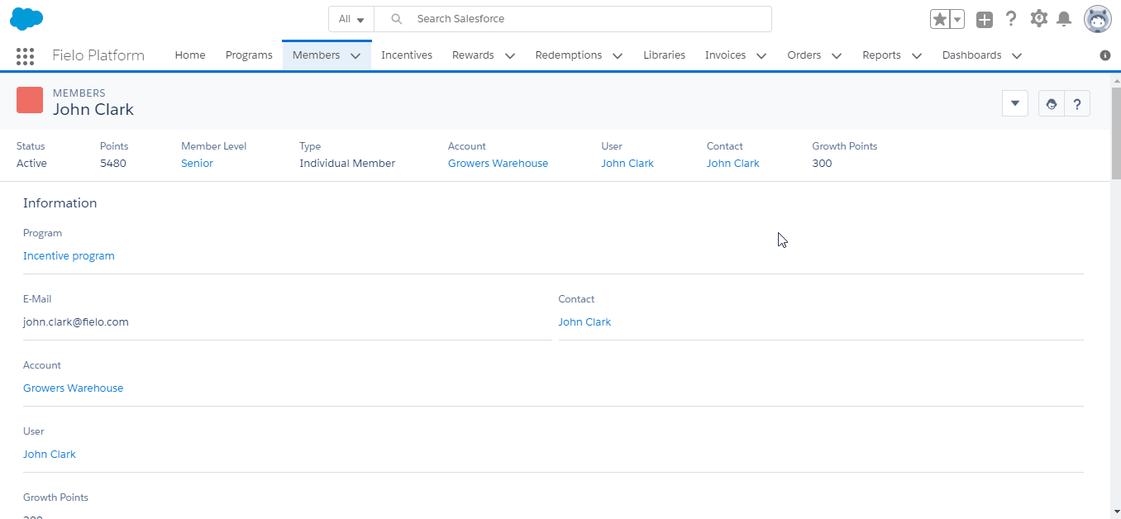Open John Clark link under Contact in Information
This screenshot has width=1121, height=519.
click(x=584, y=322)
